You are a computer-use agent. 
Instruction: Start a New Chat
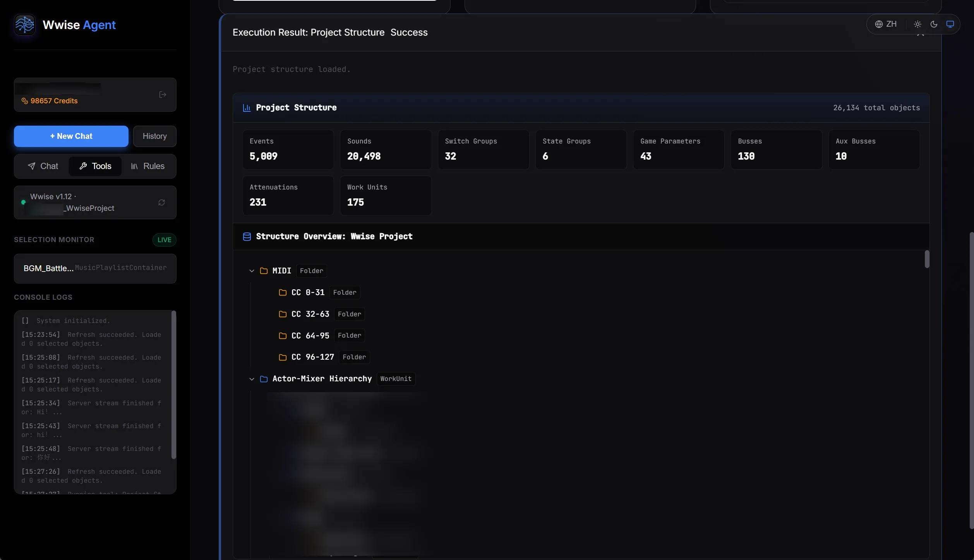pyautogui.click(x=71, y=136)
